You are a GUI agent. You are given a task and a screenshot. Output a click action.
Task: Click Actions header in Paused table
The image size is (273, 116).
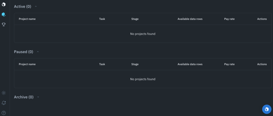(262, 64)
